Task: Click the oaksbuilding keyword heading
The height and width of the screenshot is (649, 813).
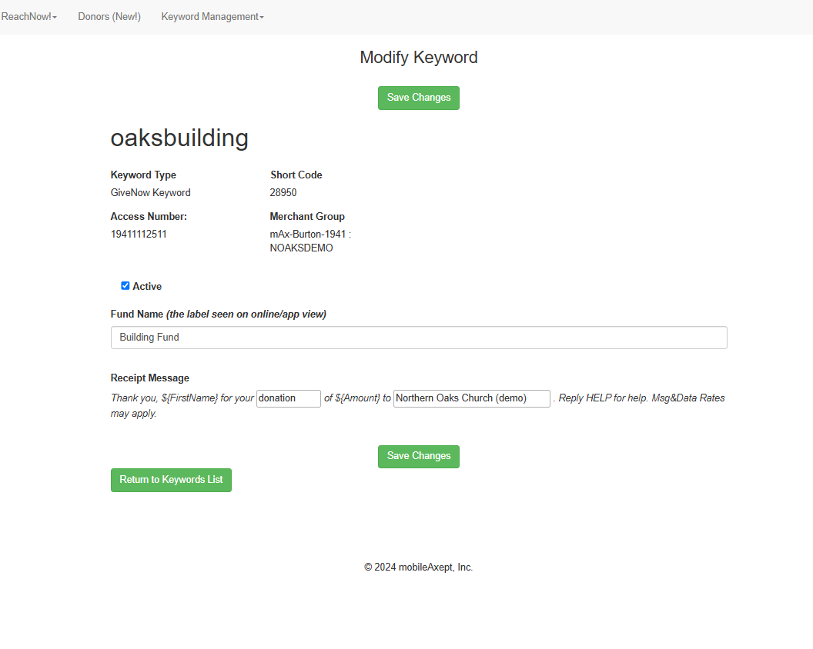Action: tap(179, 138)
